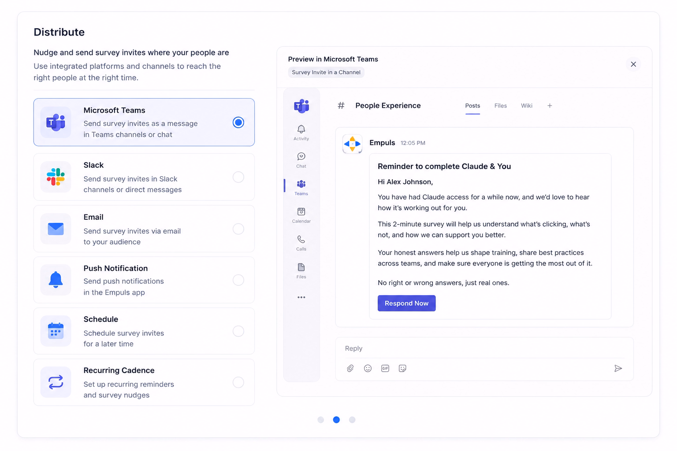Click the Email envelope icon
The width and height of the screenshot is (677, 451).
pyautogui.click(x=56, y=229)
